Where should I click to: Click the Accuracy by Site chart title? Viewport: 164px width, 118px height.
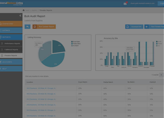coord(111,38)
